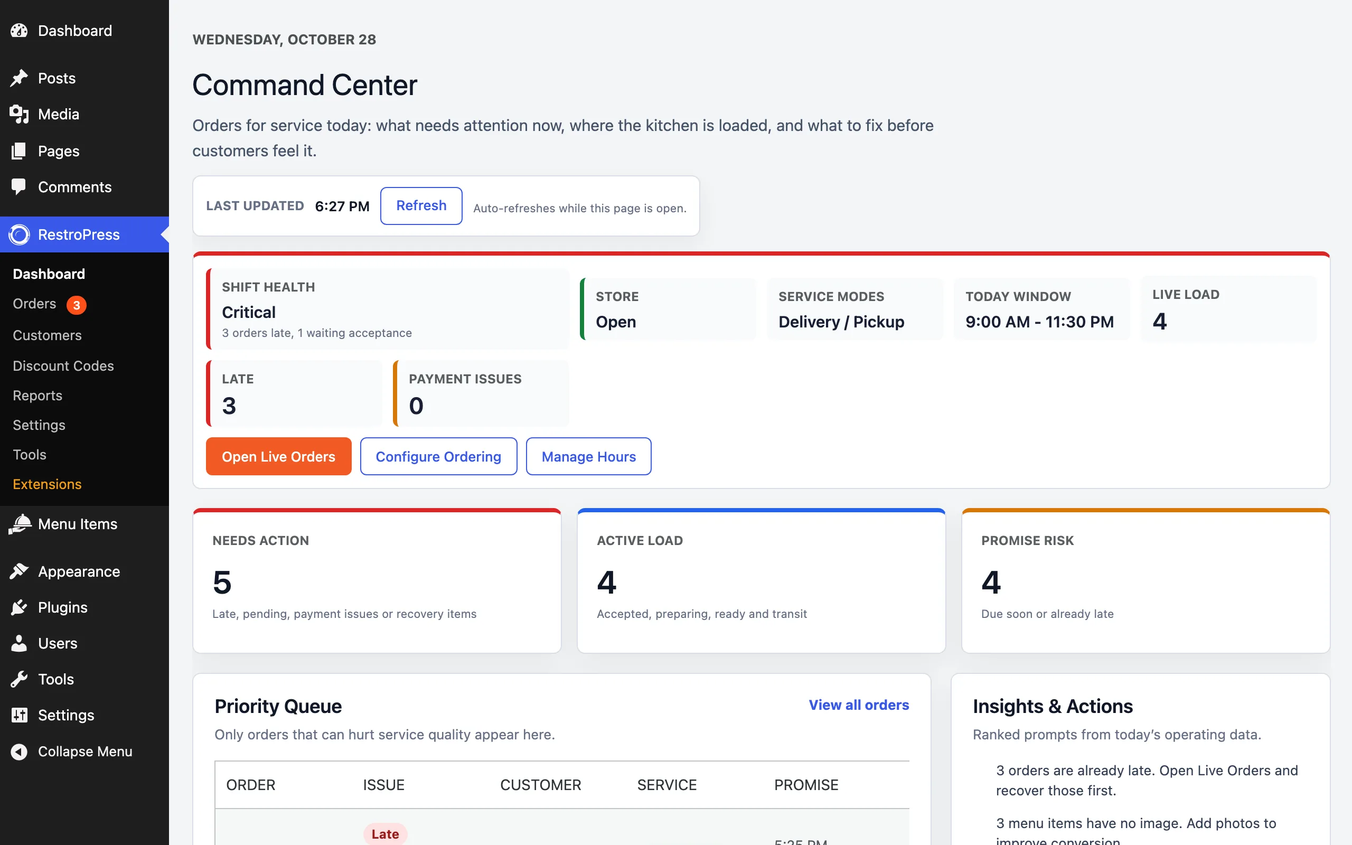Click the Promise Risk summary card
Image resolution: width=1352 pixels, height=845 pixels.
coord(1146,580)
